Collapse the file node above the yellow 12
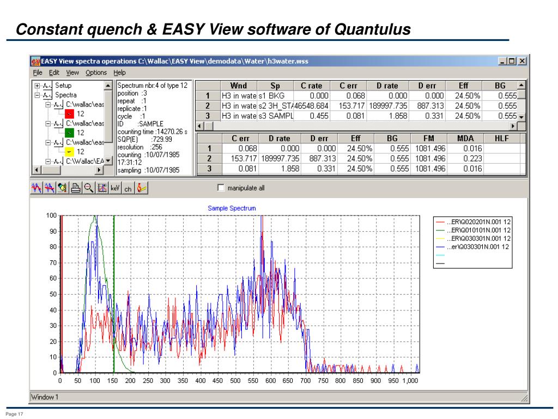The height and width of the screenshot is (419, 558). pyautogui.click(x=48, y=142)
